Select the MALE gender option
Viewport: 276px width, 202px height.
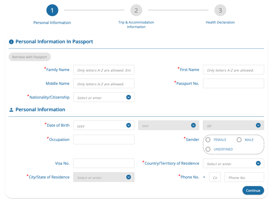[239, 140]
